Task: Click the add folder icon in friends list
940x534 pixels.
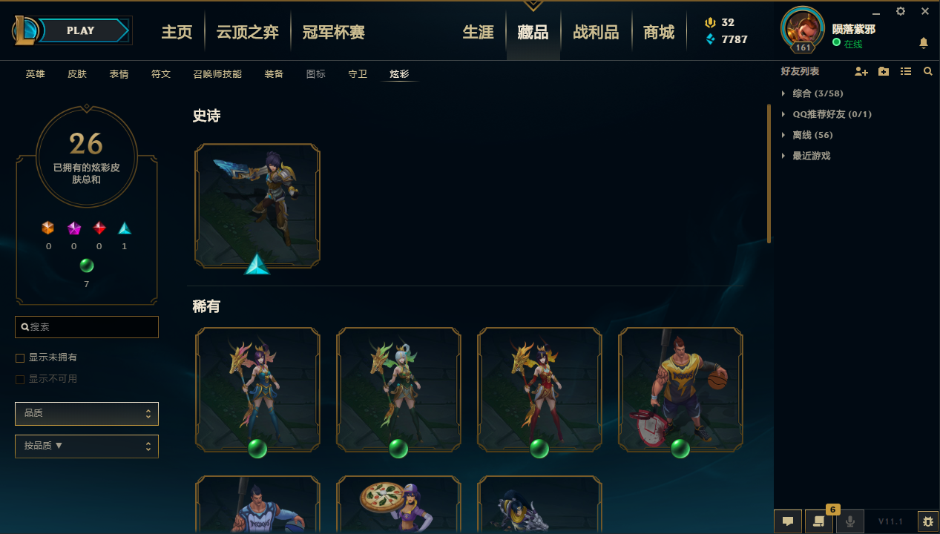Action: coord(884,71)
